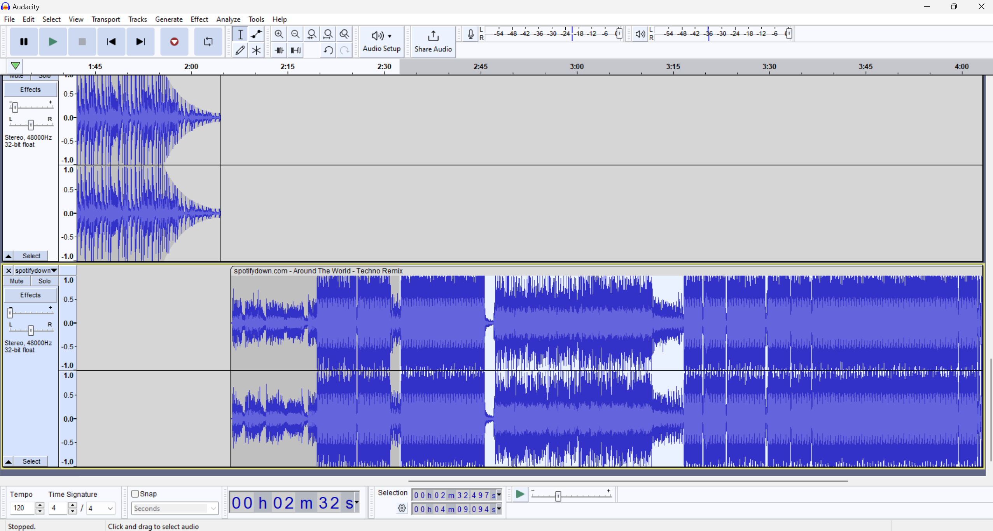Open selection end time format dropdown
993x531 pixels.
pyautogui.click(x=499, y=509)
